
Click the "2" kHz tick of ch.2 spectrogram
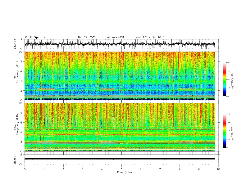pos(22,142)
